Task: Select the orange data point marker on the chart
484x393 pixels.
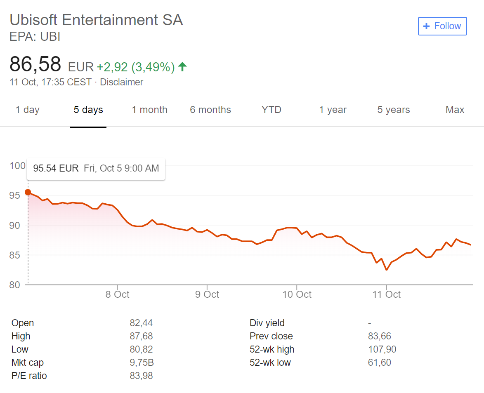Action: point(27,192)
